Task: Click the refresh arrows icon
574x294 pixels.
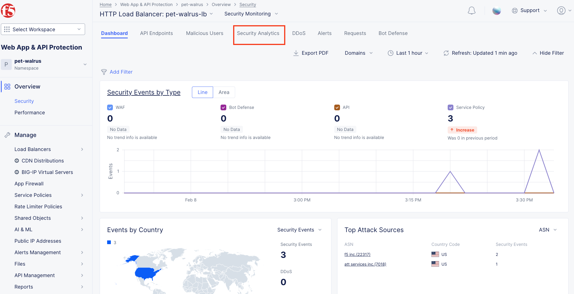Action: click(x=446, y=53)
